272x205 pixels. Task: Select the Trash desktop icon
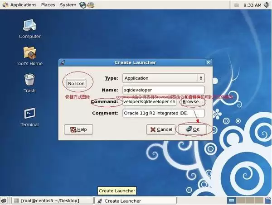coord(29,83)
